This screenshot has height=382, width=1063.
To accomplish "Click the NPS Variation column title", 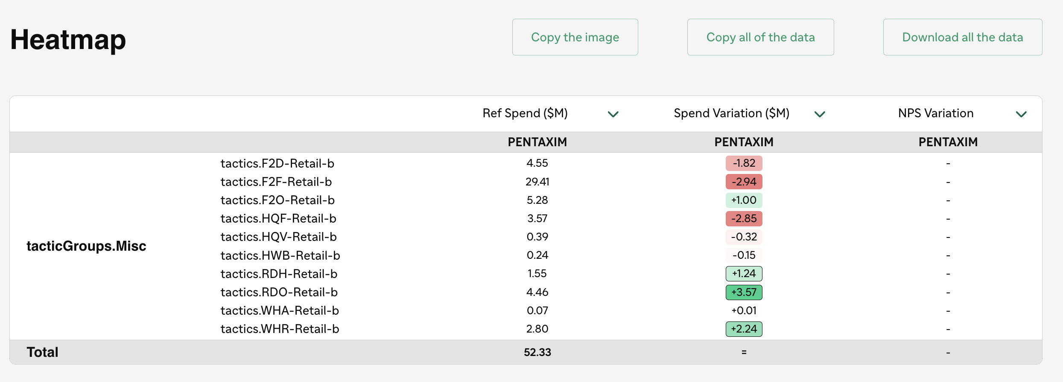I will coord(936,113).
